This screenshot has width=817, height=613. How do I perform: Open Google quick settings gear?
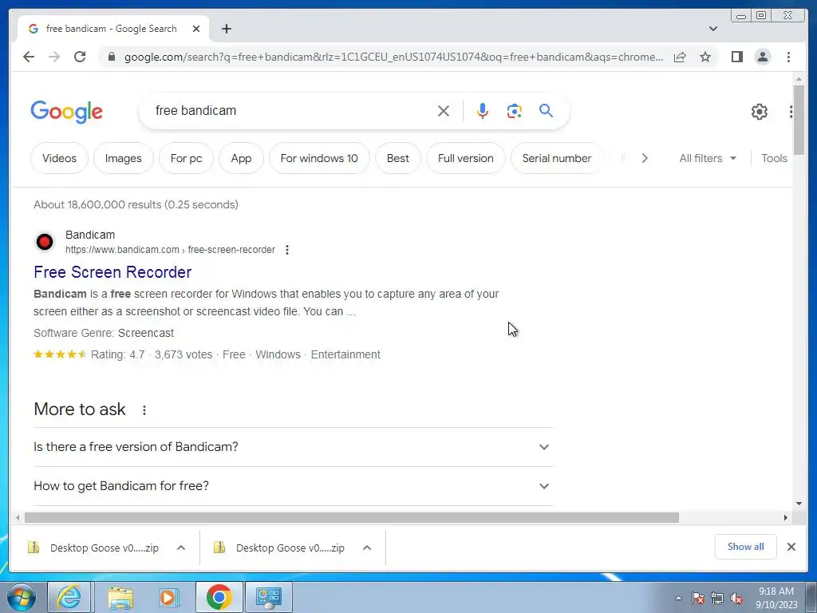coord(760,112)
